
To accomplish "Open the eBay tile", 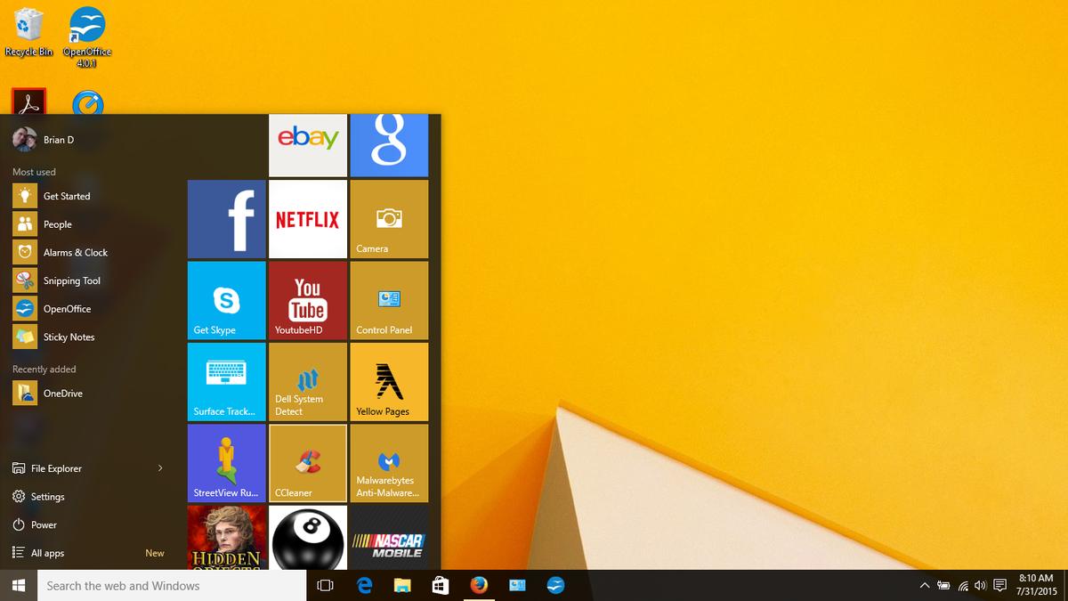I will coord(308,145).
